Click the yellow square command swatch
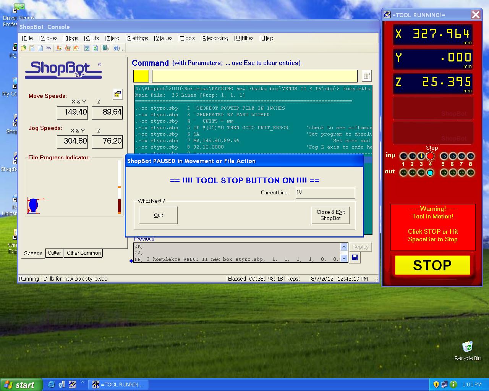 pyautogui.click(x=141, y=76)
